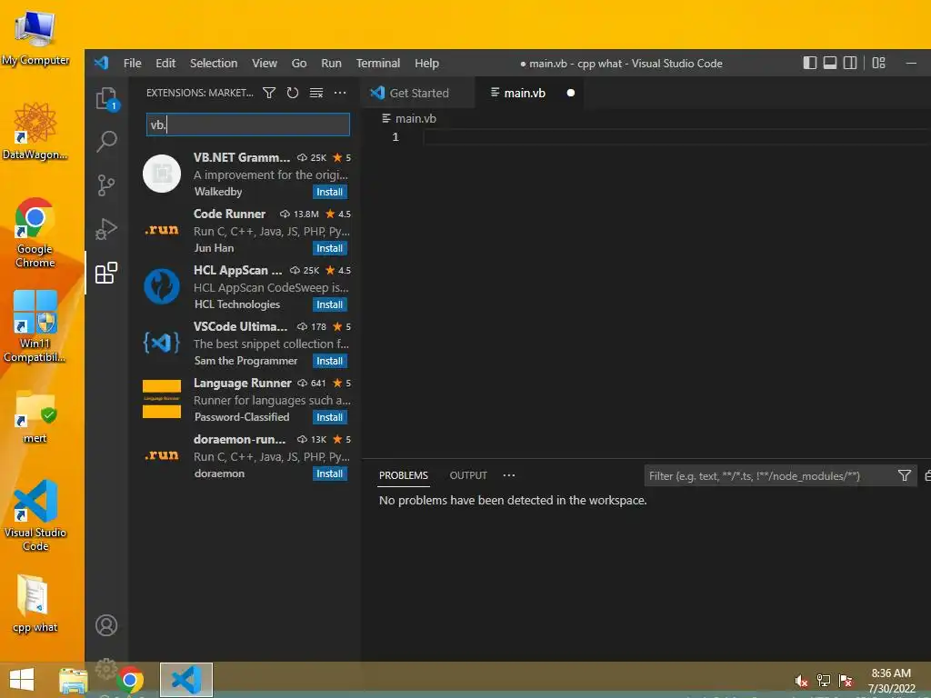Switch to the OUTPUT panel tab
The width and height of the screenshot is (931, 698).
tap(468, 475)
